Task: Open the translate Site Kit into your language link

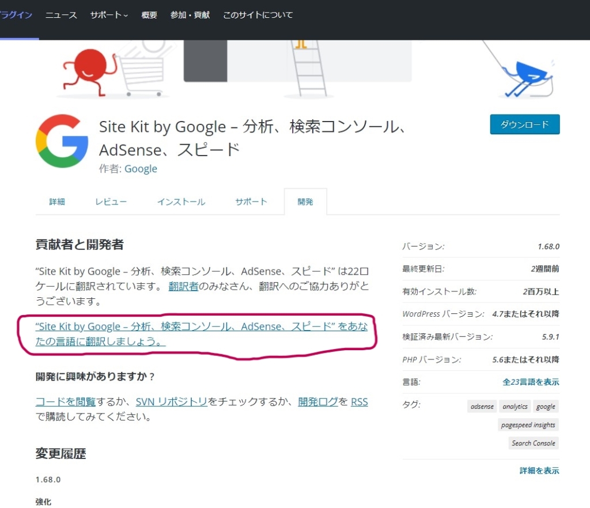Action: pyautogui.click(x=201, y=333)
